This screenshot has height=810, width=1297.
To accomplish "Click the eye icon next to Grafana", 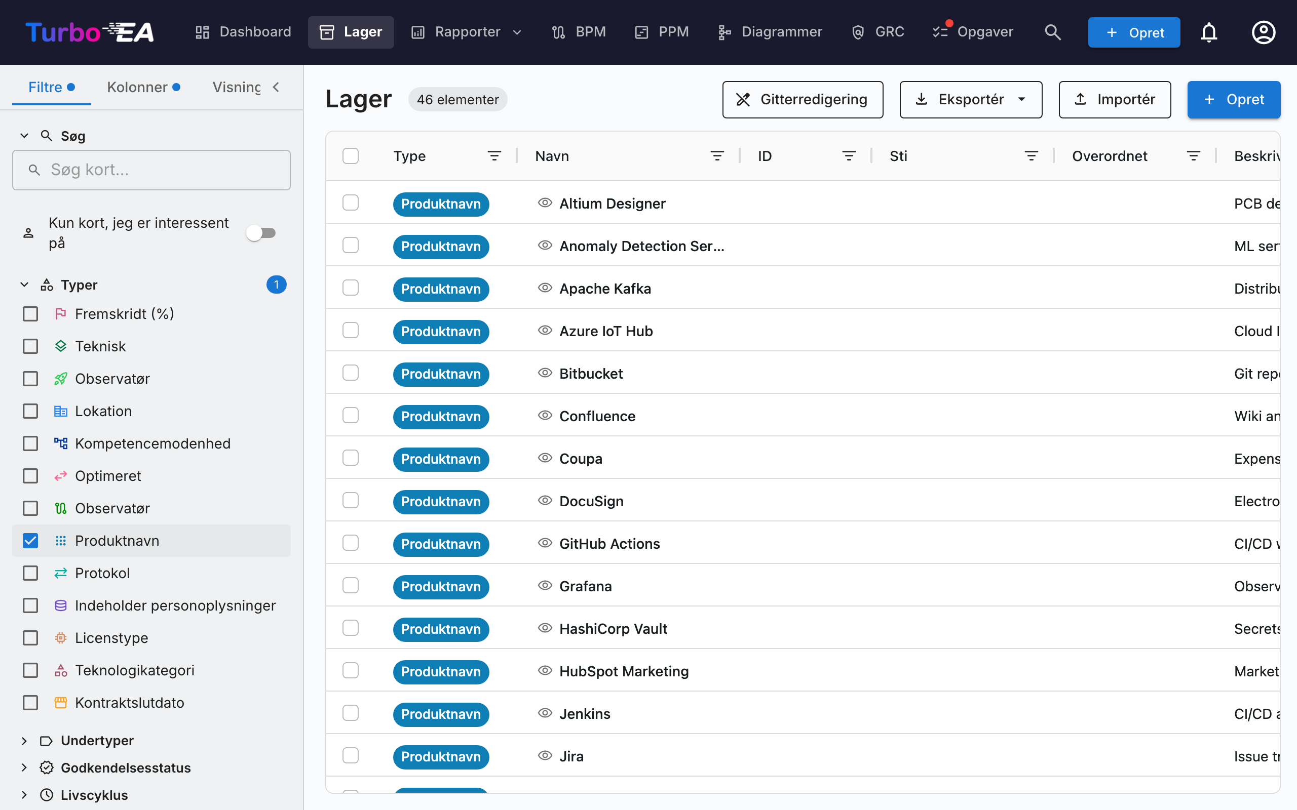I will [545, 586].
